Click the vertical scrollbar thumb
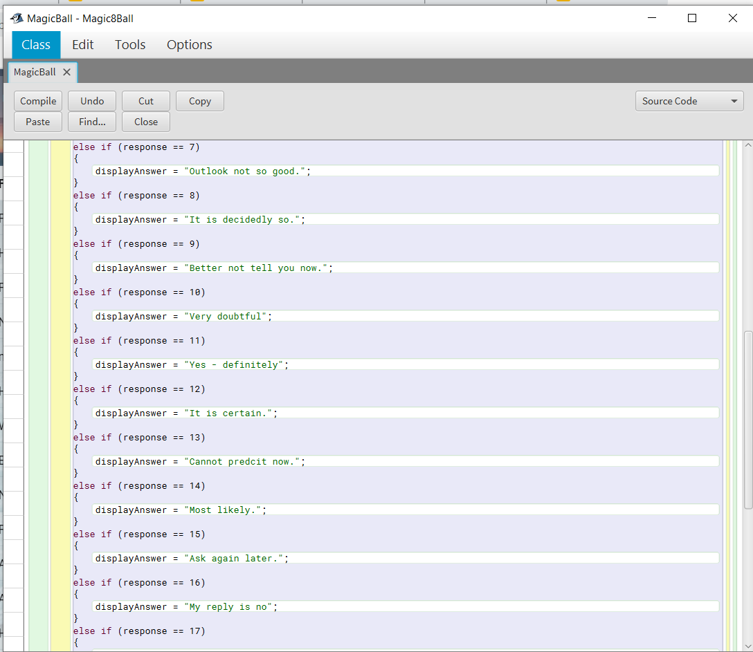 pyautogui.click(x=747, y=420)
